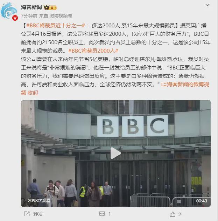218x221 pixels.
Task: Collapse the post text with 收起
Action: pyautogui.click(x=33, y=93)
